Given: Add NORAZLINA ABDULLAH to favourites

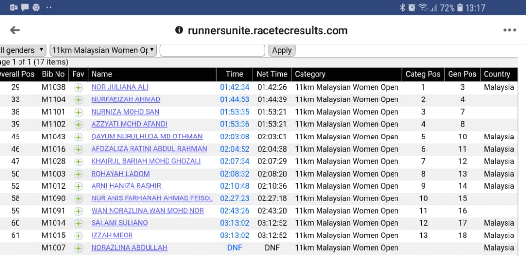Looking at the screenshot, I should click(78, 248).
